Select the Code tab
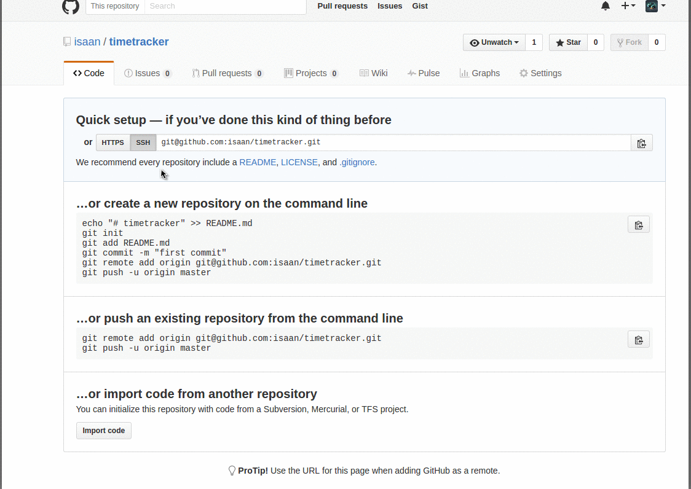The width and height of the screenshot is (691, 489). pyautogui.click(x=89, y=73)
